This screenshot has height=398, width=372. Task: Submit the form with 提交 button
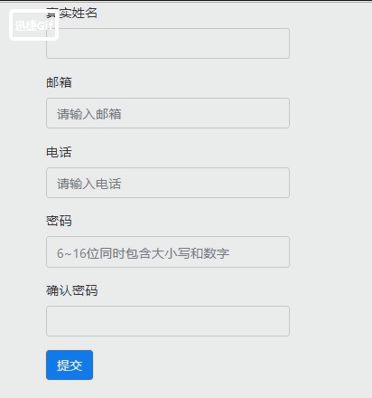pos(70,365)
